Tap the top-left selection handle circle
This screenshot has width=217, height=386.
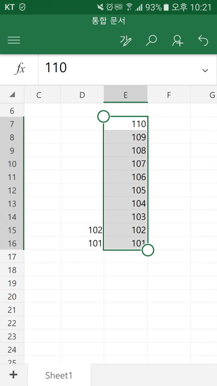pyautogui.click(x=103, y=117)
